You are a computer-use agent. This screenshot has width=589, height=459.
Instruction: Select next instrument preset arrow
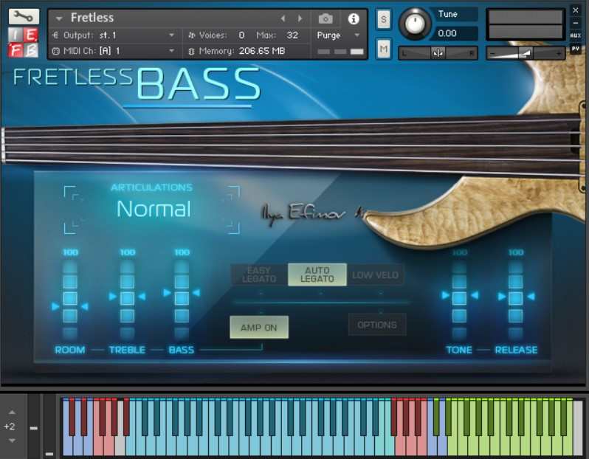(x=300, y=18)
